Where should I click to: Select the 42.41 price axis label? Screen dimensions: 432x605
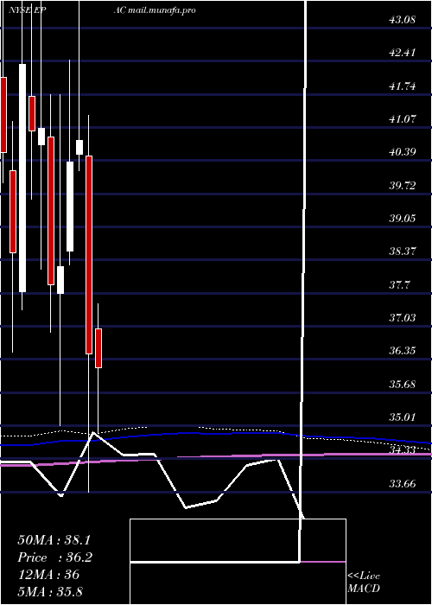(402, 53)
